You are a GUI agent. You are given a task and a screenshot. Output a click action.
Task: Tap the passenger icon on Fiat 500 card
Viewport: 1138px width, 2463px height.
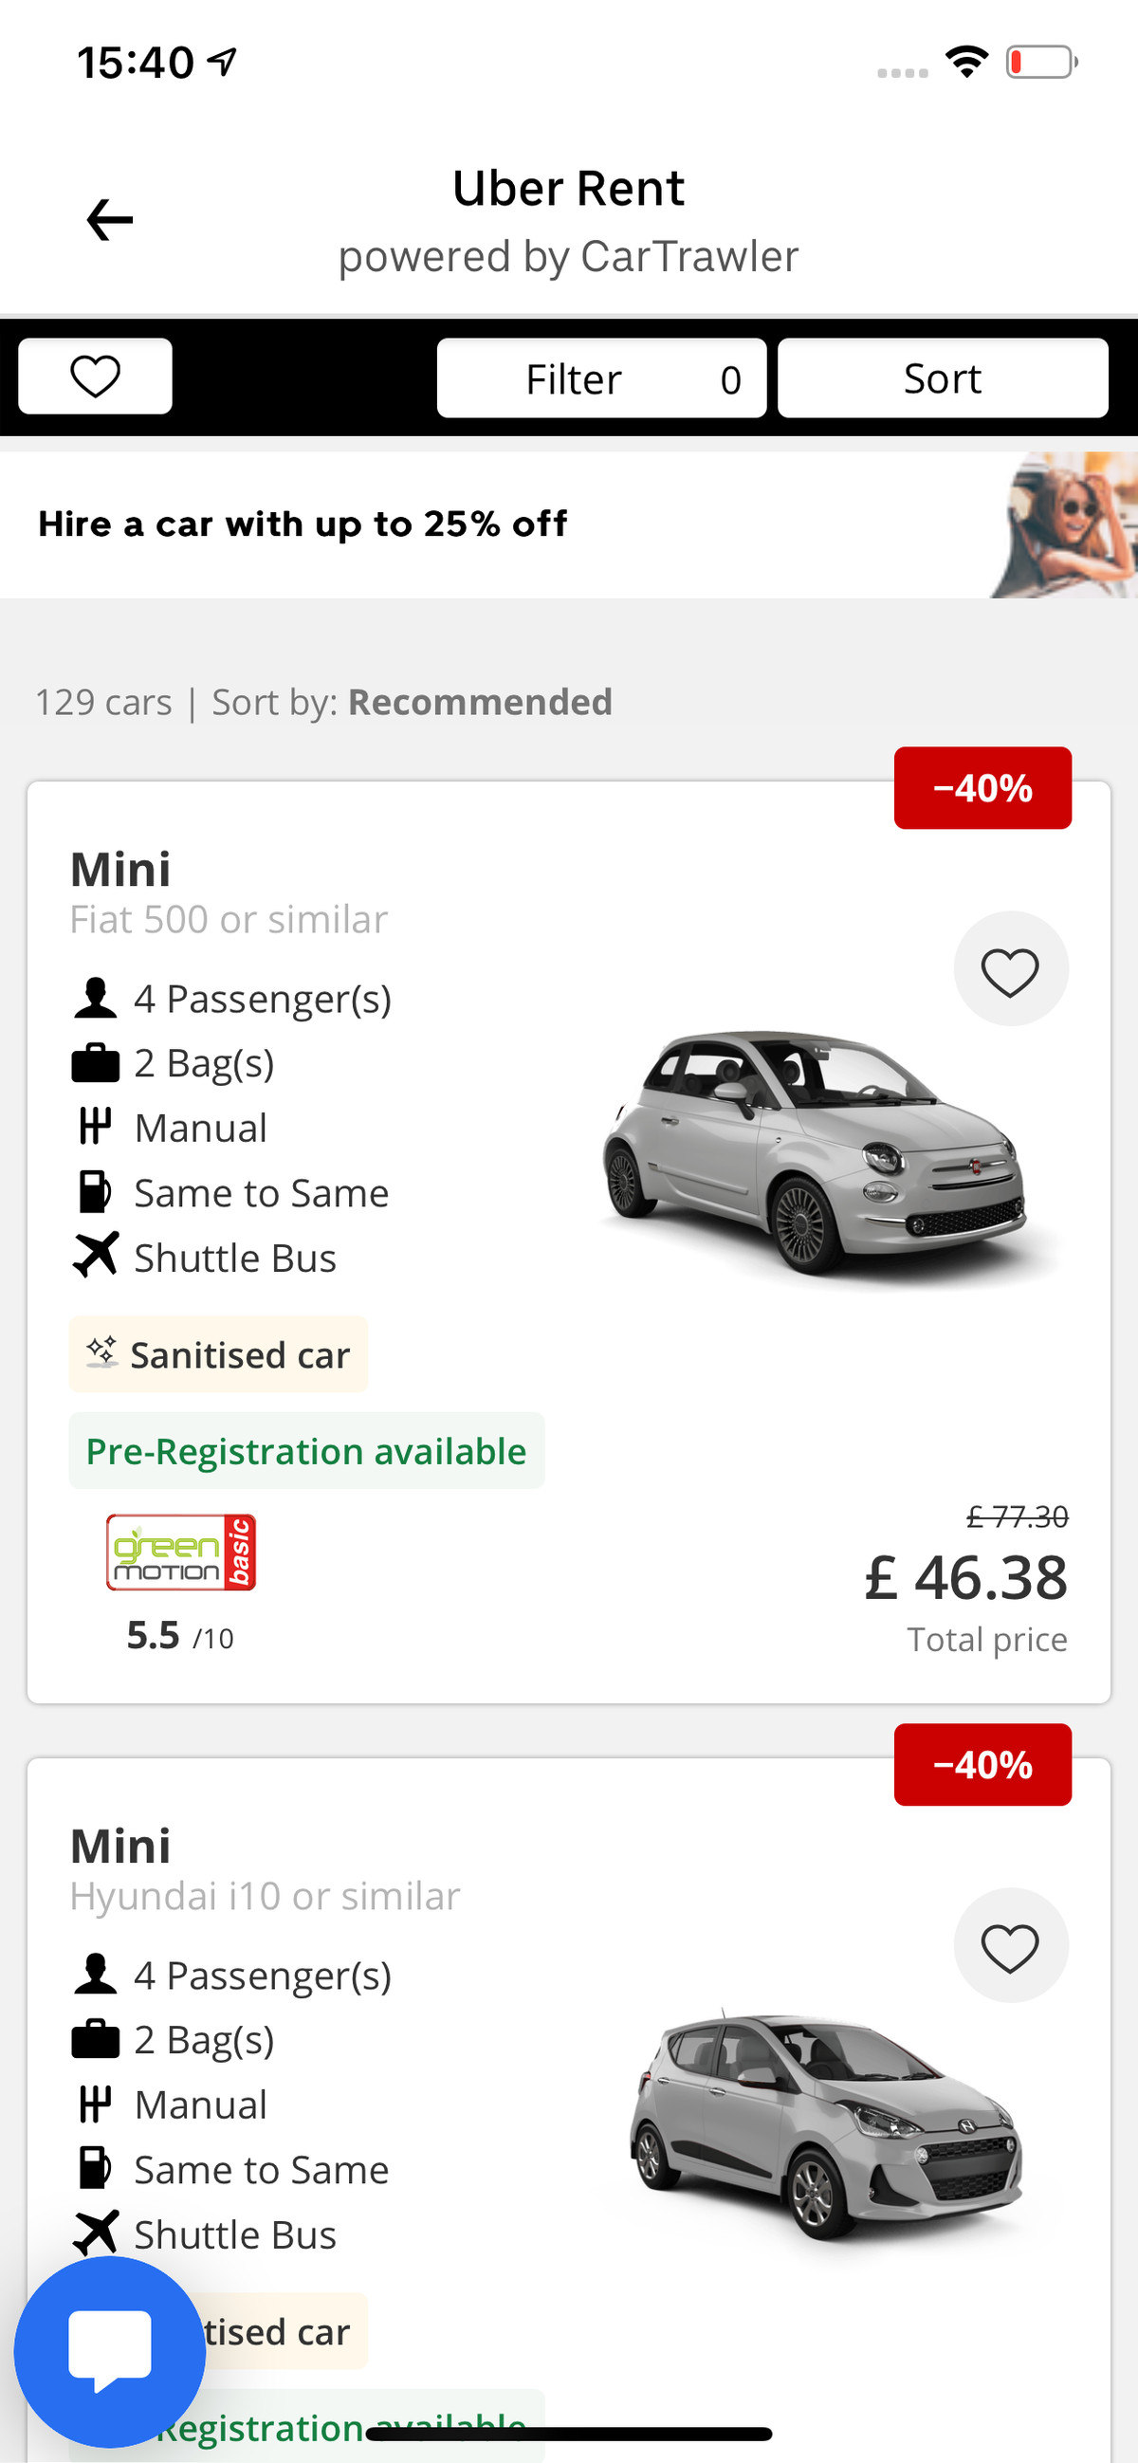tap(95, 999)
